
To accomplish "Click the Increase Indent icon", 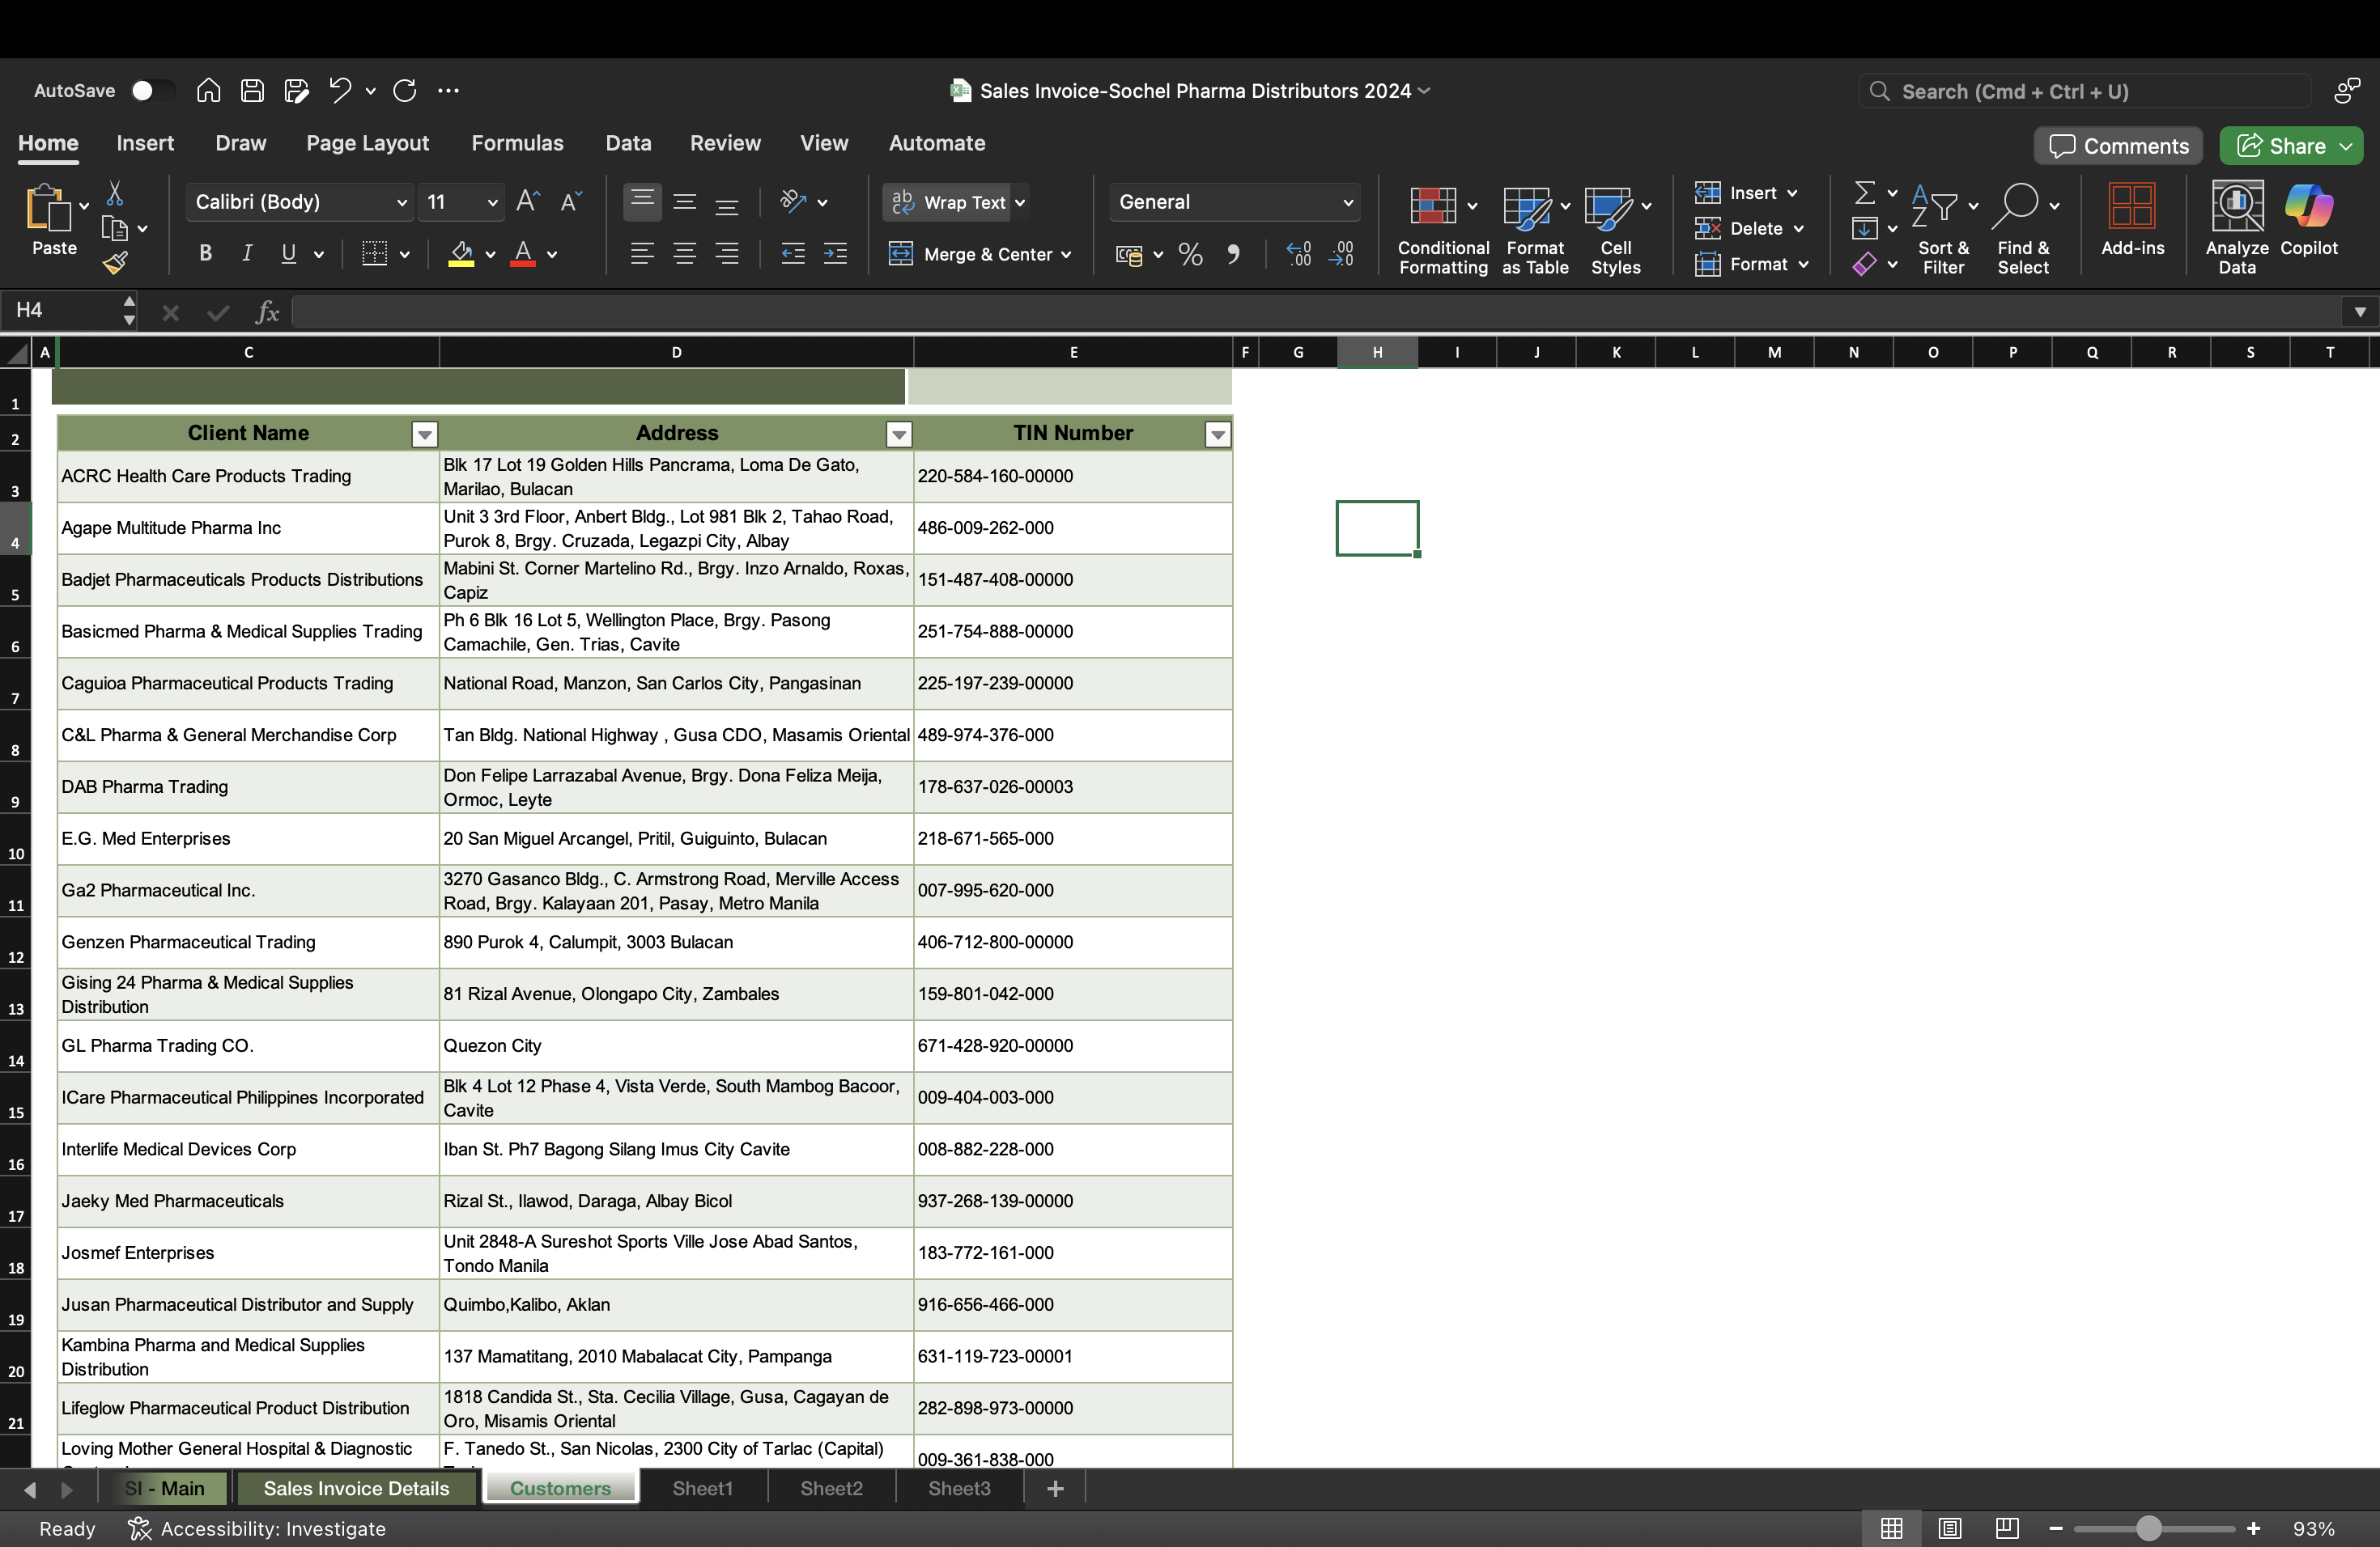I will tap(835, 254).
